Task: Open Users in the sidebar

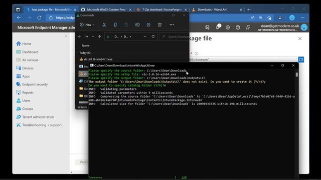Action: click(23, 100)
